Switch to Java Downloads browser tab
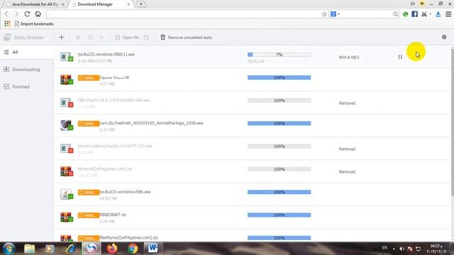The width and height of the screenshot is (454, 255). pos(34,4)
